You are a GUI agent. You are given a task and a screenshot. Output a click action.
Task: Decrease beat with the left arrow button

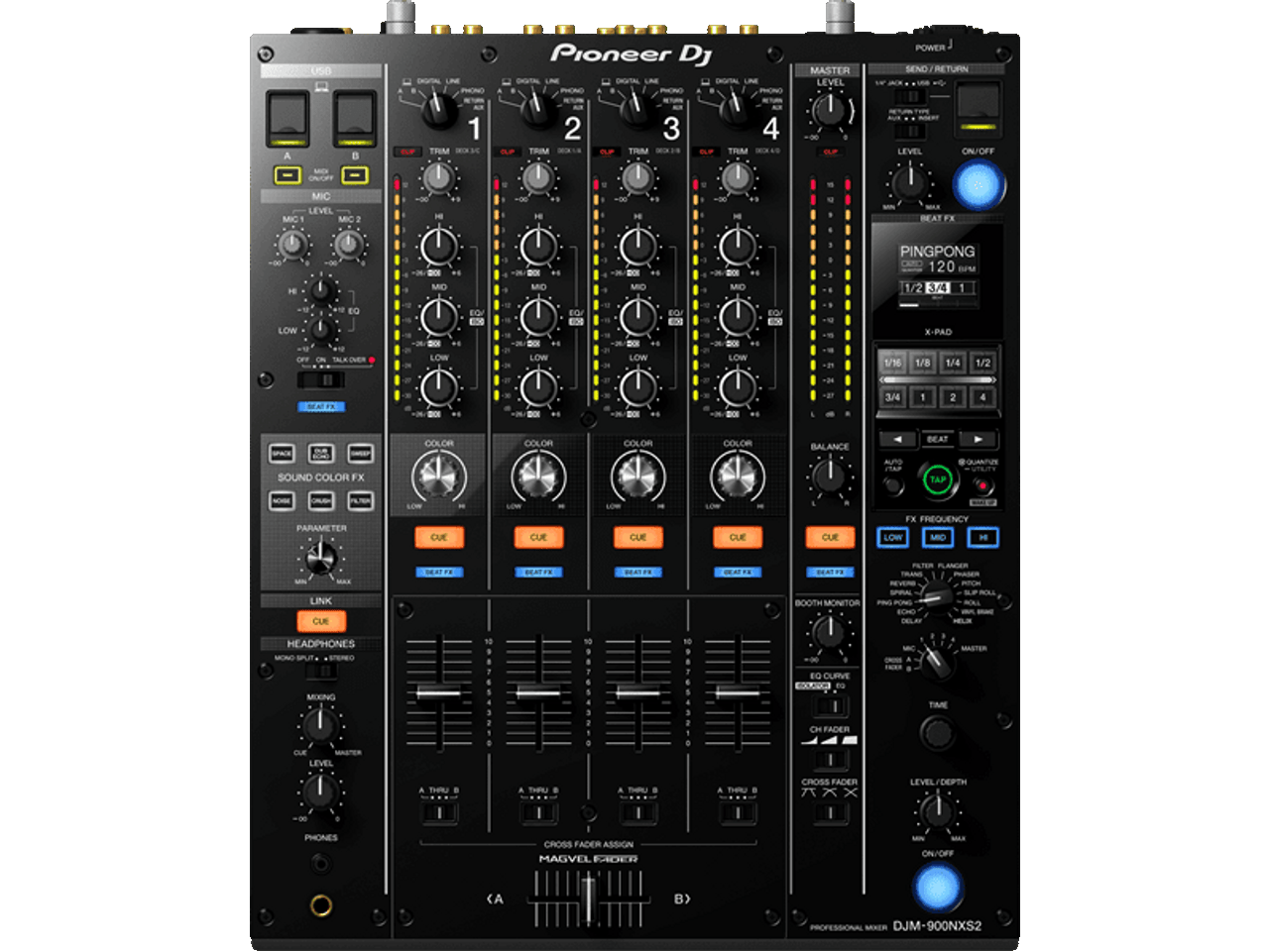click(897, 439)
